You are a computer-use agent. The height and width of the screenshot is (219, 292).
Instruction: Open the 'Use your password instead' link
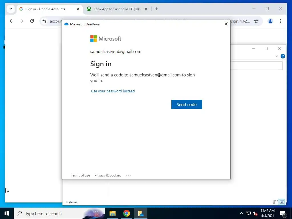coord(113,91)
